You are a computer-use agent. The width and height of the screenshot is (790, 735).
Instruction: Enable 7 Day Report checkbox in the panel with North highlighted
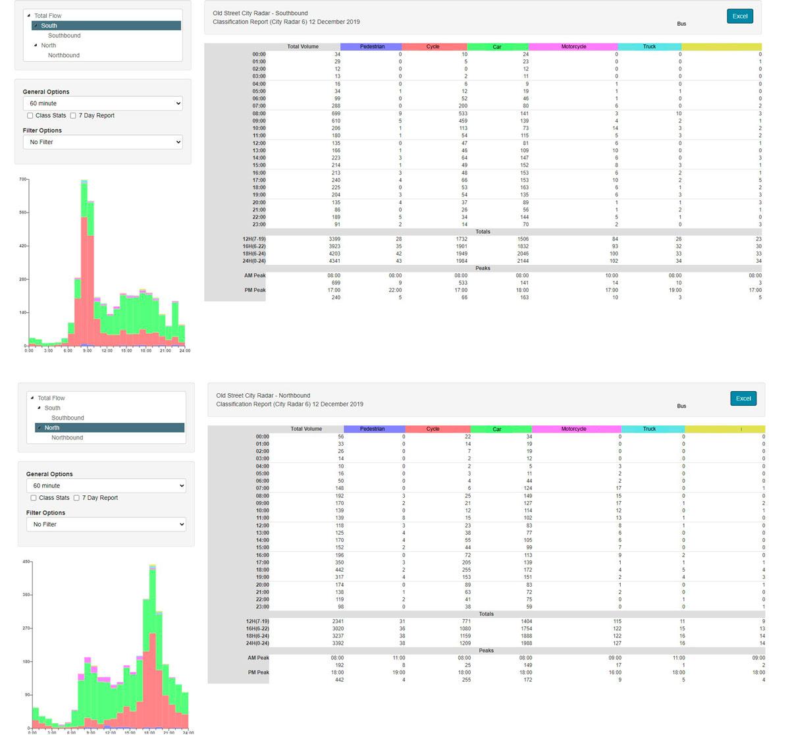point(76,498)
